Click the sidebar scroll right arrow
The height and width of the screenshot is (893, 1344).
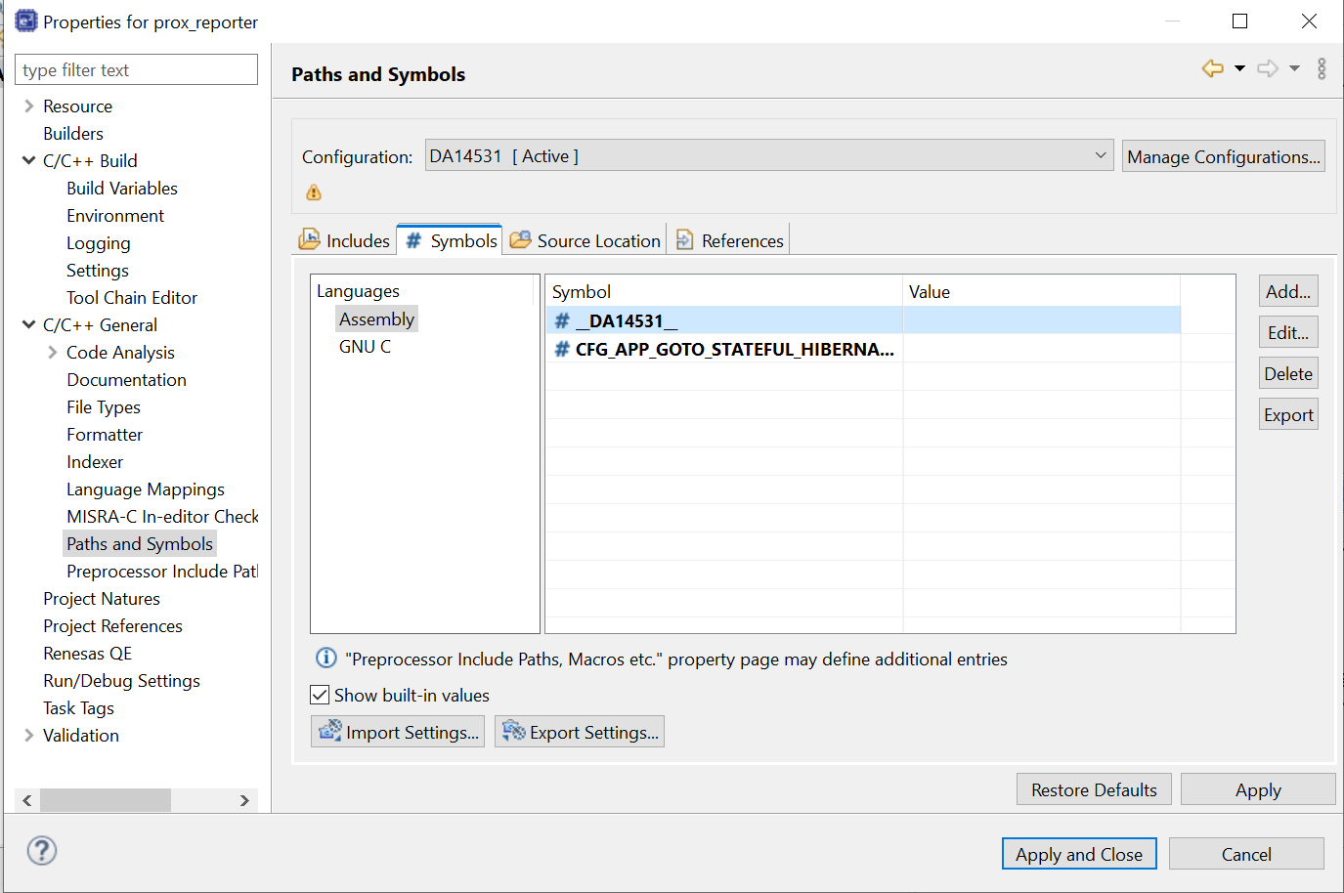click(x=244, y=800)
